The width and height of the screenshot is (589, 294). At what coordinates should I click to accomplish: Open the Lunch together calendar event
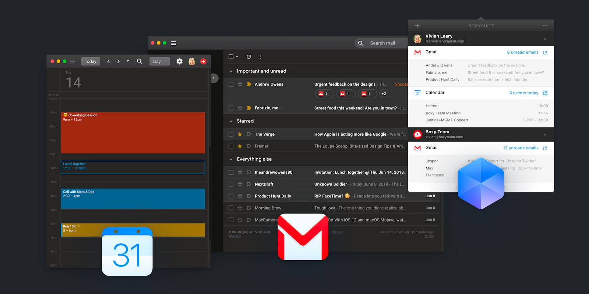[x=133, y=167]
